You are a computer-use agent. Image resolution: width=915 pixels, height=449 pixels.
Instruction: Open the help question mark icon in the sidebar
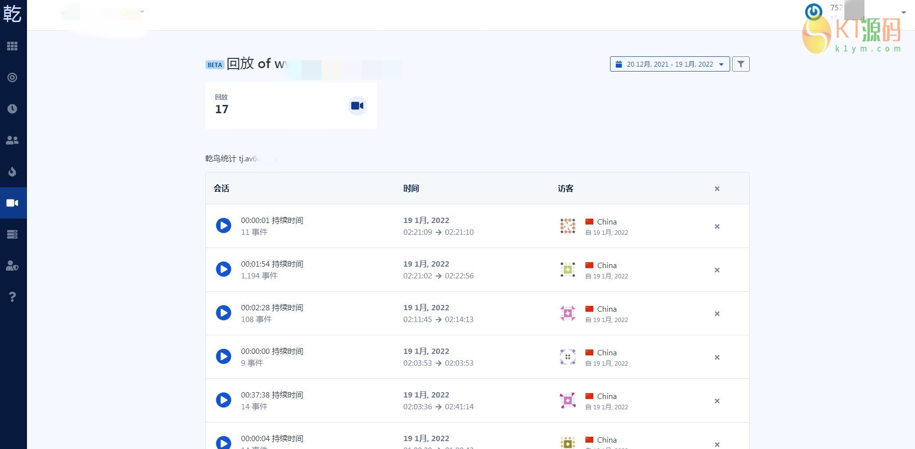[x=12, y=297]
